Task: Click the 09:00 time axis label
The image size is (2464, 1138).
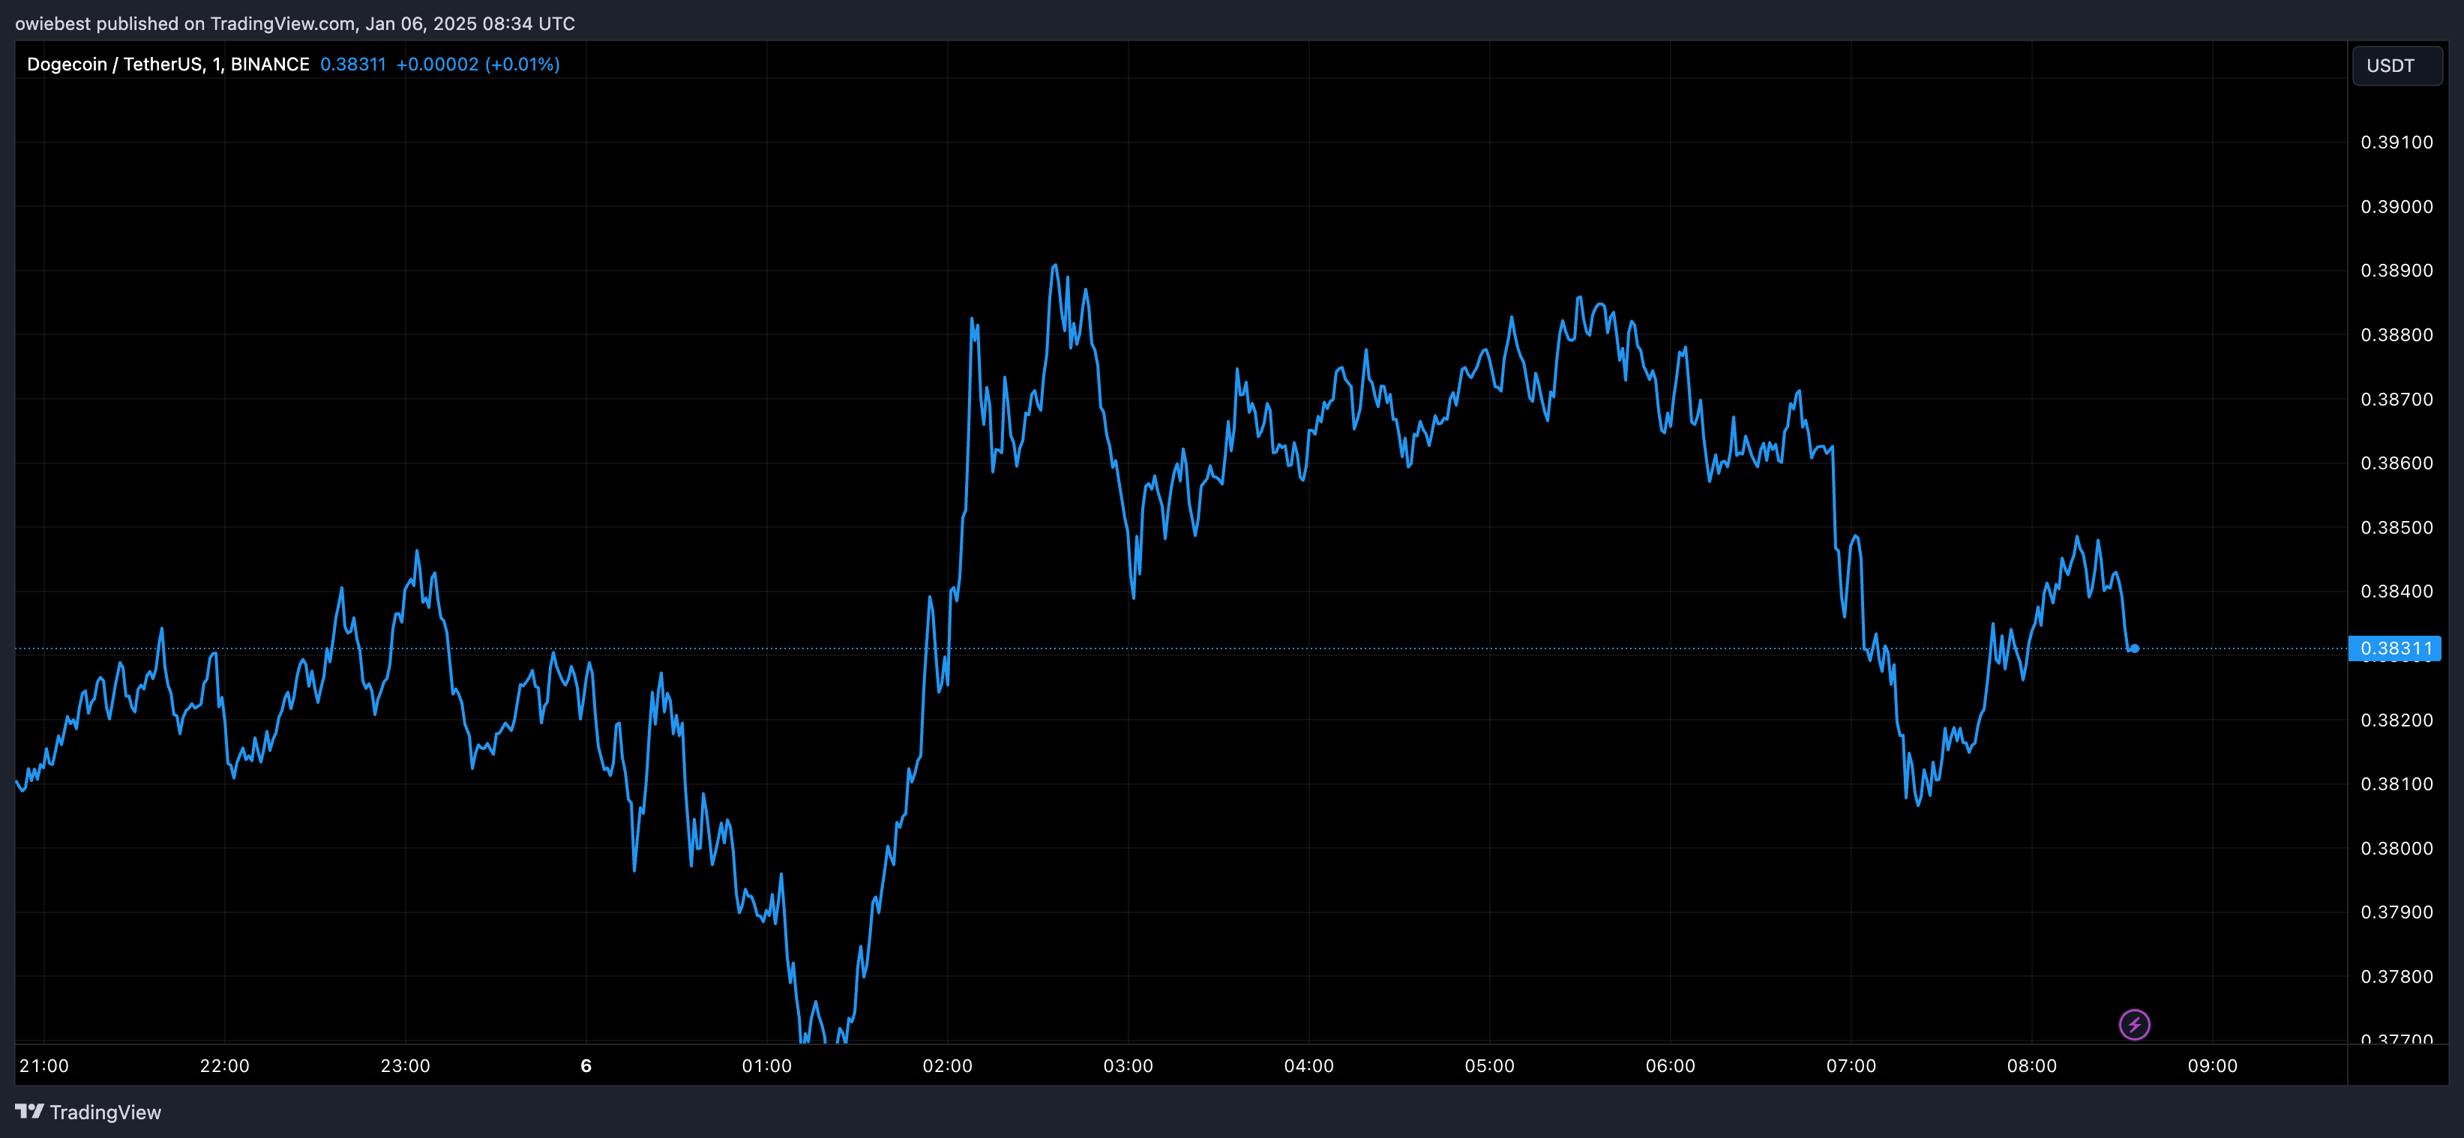Action: pos(2214,1065)
